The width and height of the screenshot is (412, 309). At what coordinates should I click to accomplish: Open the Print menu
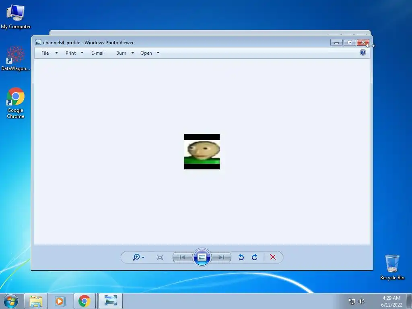(x=71, y=53)
